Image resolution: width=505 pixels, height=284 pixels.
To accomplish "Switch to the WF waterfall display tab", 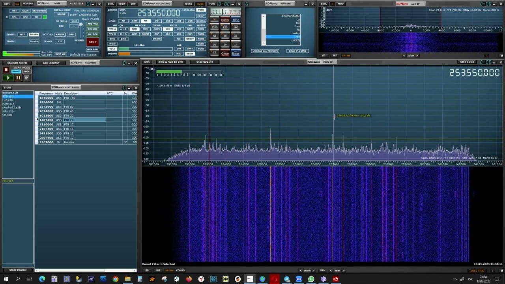I will [x=158, y=271].
